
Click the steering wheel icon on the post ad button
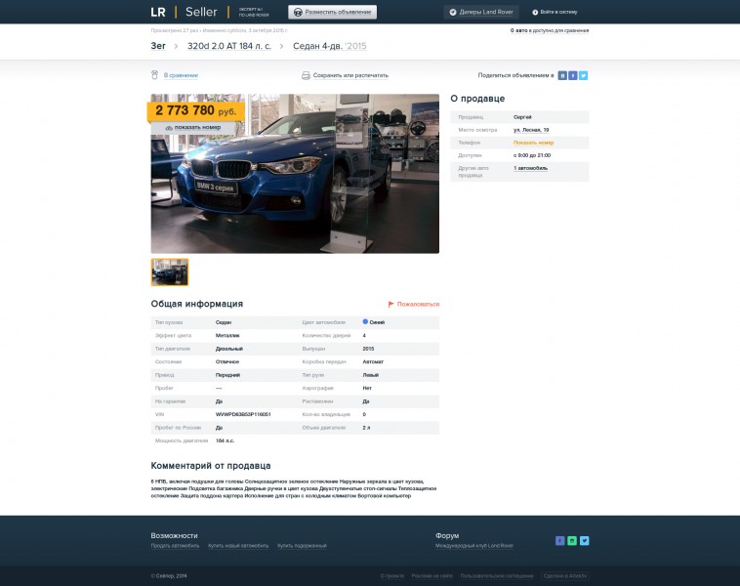(298, 13)
